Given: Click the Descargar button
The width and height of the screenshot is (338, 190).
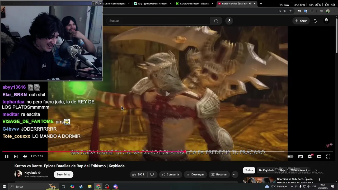Looking at the screenshot, I should pos(195,174).
